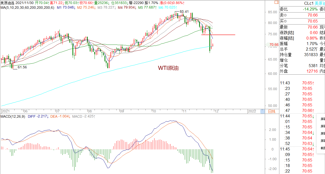
Task: Click the 涨跌[结] 0.60 row
Action: pyautogui.click(x=299, y=33)
